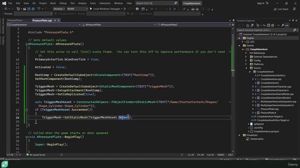Click the code editor vertical scrollbar thumb

(233, 55)
